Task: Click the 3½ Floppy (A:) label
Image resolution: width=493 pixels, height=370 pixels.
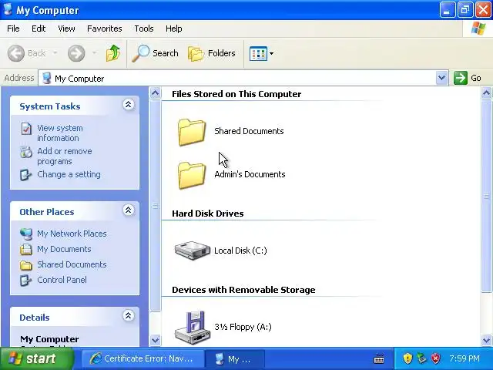Action: coord(243,327)
